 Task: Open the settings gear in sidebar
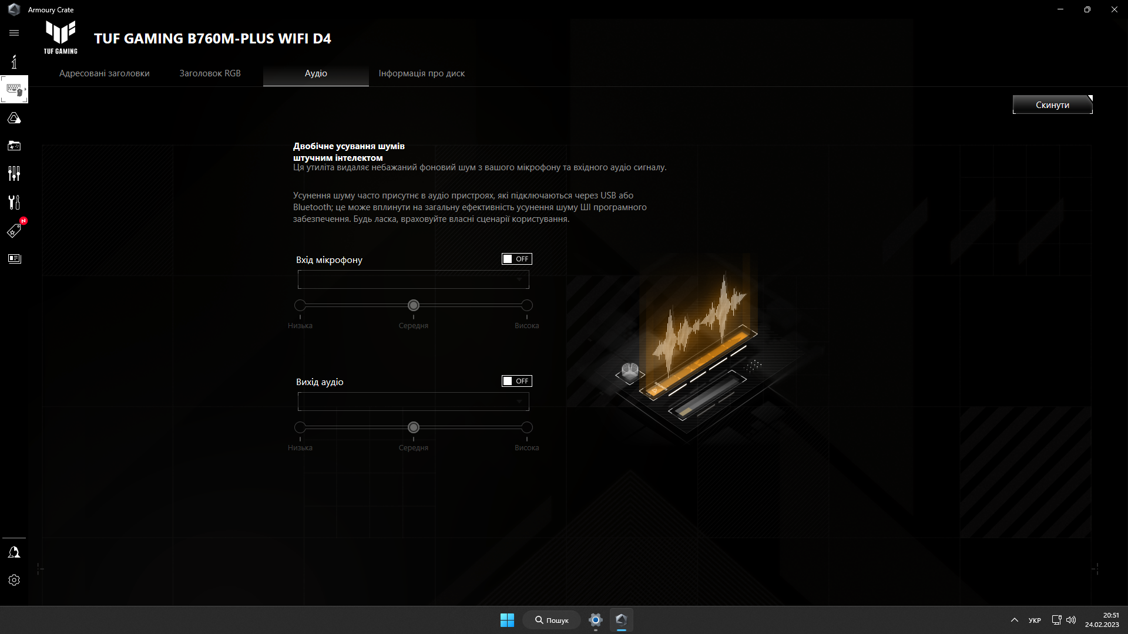14,580
